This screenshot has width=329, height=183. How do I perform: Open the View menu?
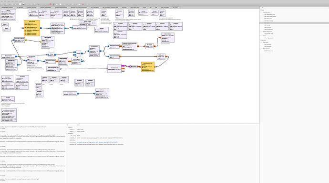pyautogui.click(x=9, y=1)
